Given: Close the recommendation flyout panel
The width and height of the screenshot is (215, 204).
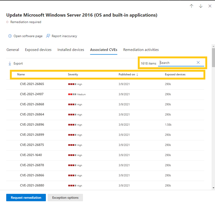Looking at the screenshot, I should pos(210,6).
